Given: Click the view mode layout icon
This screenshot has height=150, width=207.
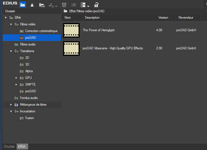Looking at the screenshot, I should (x=83, y=5).
